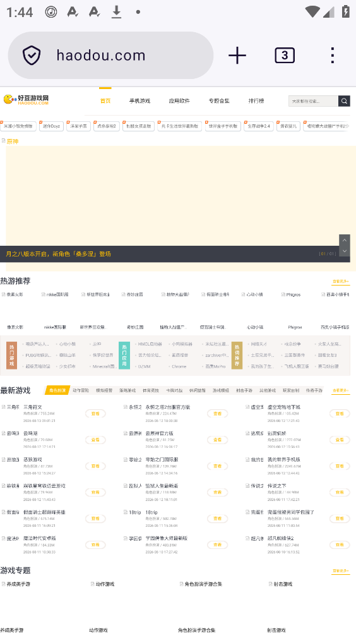Open the 学园偶像大师最新版 game title
This screenshot has height=633, width=356.
pos(167,538)
